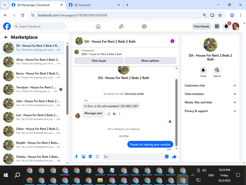Image resolution: width=246 pixels, height=185 pixels.
Task: Click the browser reload icon
Action: click(x=23, y=15)
